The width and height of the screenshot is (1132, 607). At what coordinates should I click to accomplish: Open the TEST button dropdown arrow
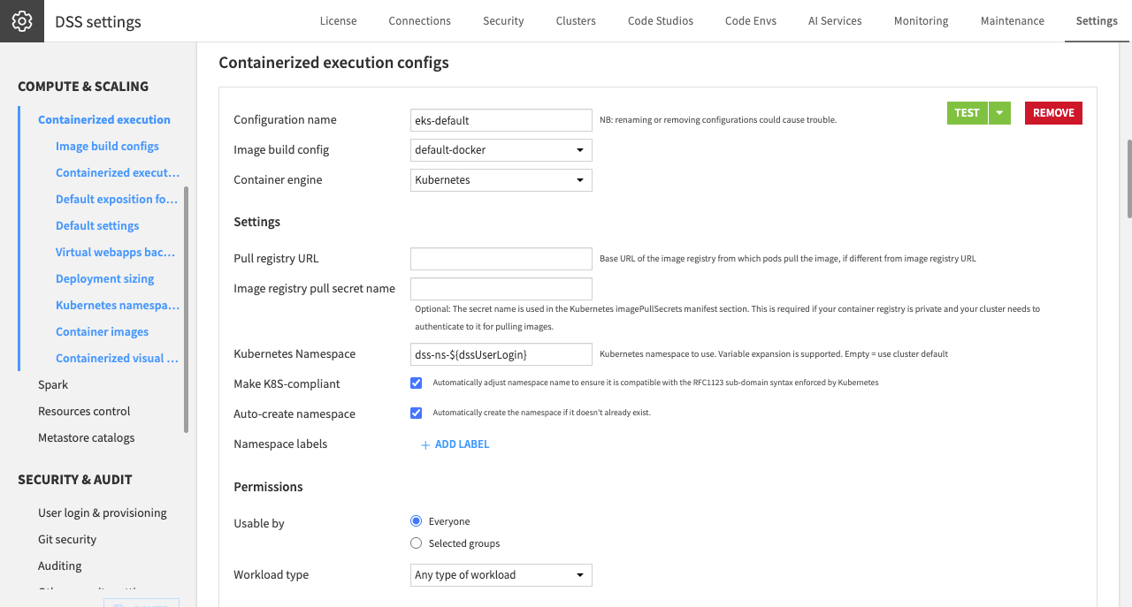(999, 113)
